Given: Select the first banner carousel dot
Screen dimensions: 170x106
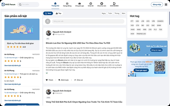Looking at the screenshot, I should tap(146, 55).
